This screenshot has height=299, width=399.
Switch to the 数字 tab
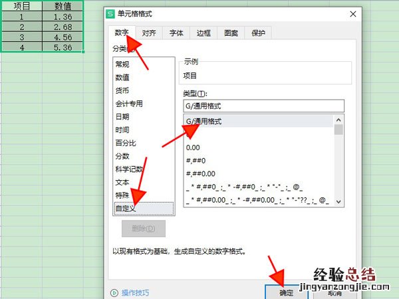pos(120,32)
